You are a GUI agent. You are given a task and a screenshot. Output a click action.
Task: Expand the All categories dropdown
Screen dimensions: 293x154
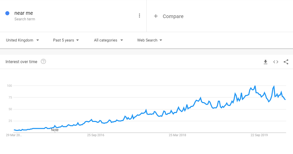coord(108,40)
